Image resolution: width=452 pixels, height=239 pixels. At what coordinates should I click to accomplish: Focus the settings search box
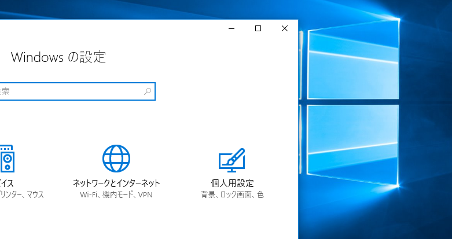coord(77,91)
